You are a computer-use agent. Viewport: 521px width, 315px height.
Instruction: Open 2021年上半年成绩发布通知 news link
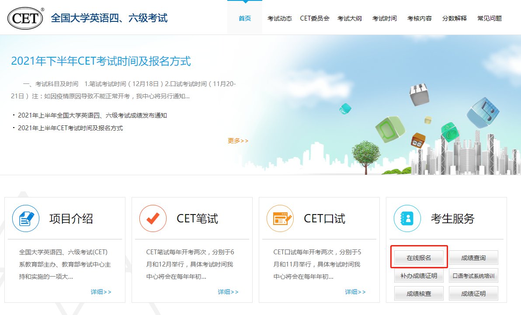pyautogui.click(x=92, y=115)
